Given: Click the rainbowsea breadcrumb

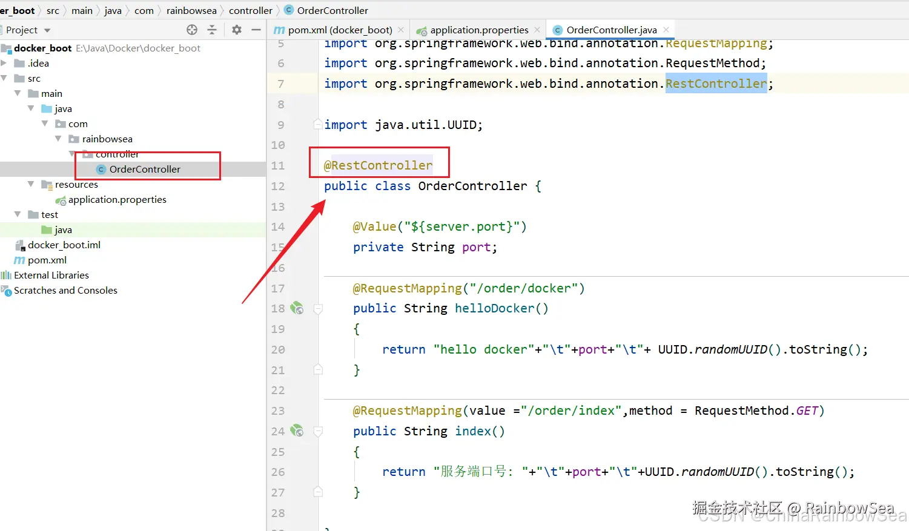Looking at the screenshot, I should [191, 10].
